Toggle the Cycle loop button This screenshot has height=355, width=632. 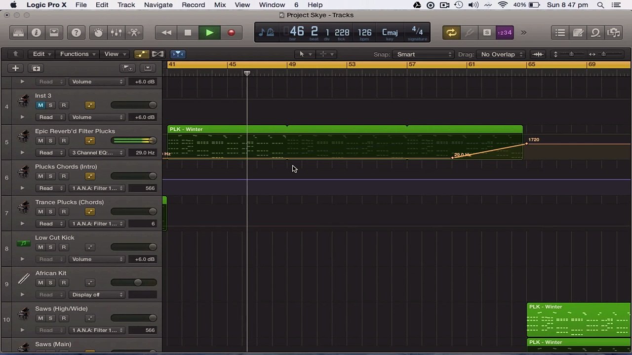click(451, 33)
